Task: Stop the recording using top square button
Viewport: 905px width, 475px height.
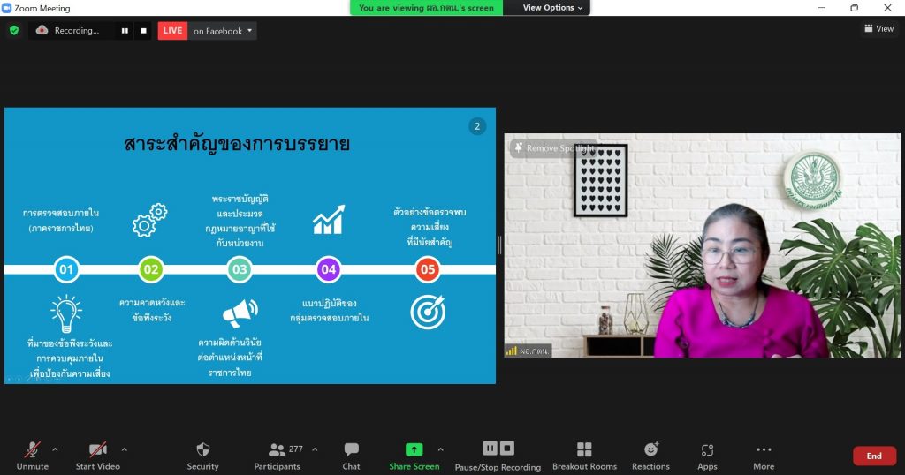Action: 143,31
